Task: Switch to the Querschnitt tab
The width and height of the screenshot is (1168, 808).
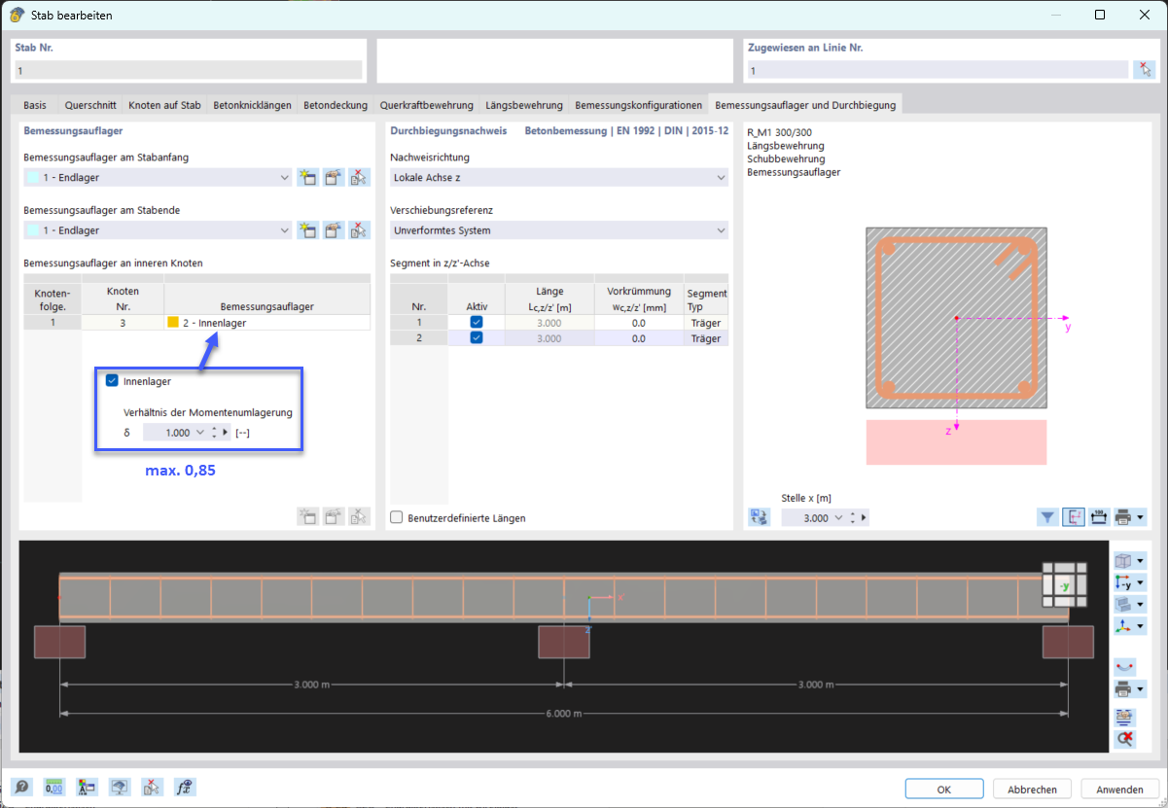Action: 90,105
